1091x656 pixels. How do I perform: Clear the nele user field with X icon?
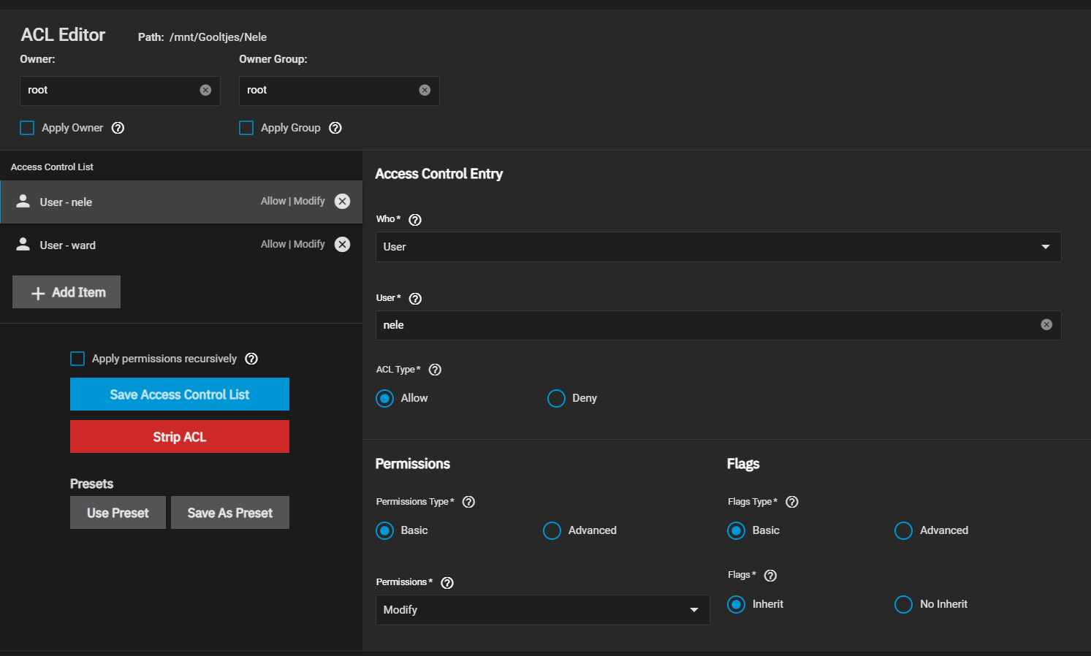tap(1046, 324)
